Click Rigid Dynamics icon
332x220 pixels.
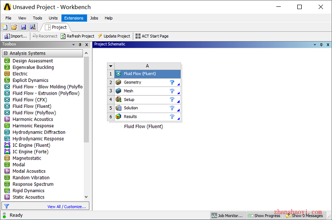[x=7, y=191]
